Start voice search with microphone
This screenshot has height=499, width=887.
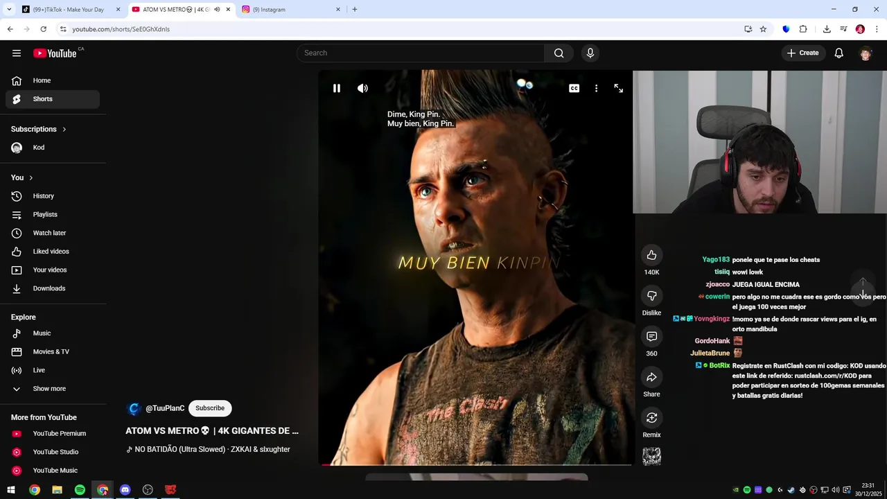590,53
